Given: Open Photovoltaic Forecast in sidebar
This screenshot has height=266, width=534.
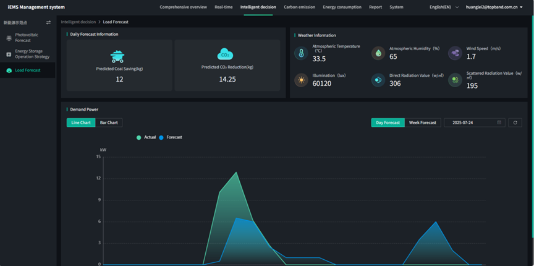Looking at the screenshot, I should [x=28, y=38].
